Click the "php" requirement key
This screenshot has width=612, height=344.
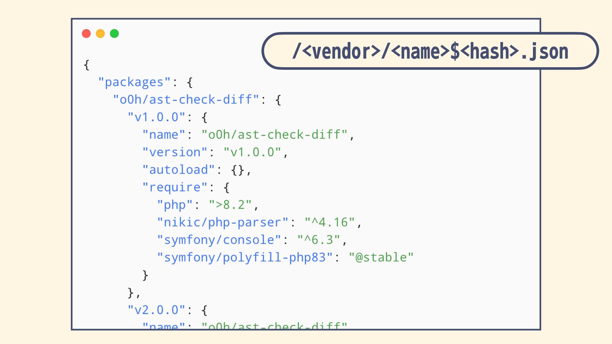(x=175, y=205)
